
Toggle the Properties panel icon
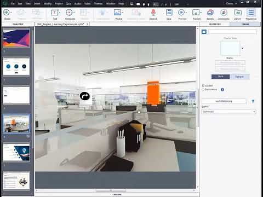click(251, 13)
